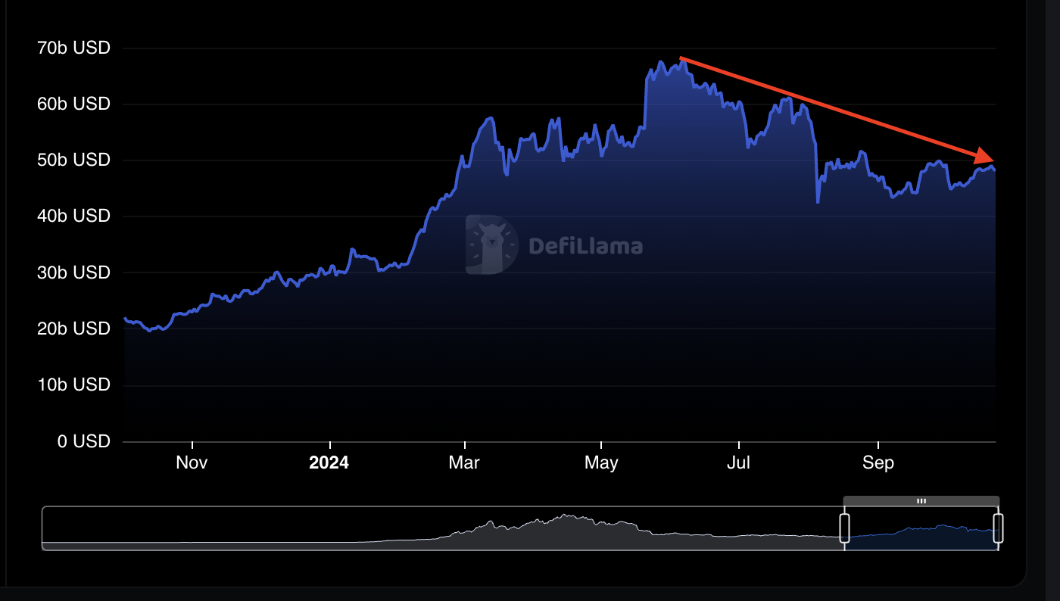Click the grip bar above the selected range

921,501
